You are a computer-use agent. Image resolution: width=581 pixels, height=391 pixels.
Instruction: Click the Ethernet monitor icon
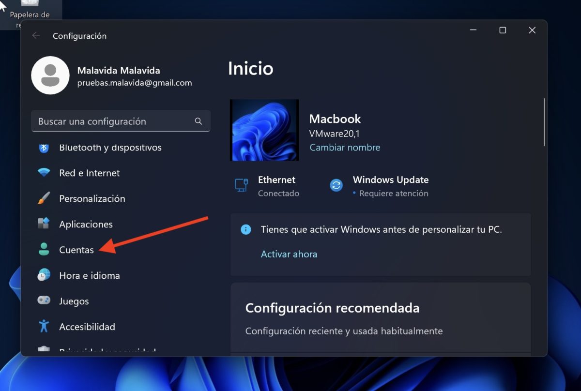point(241,185)
